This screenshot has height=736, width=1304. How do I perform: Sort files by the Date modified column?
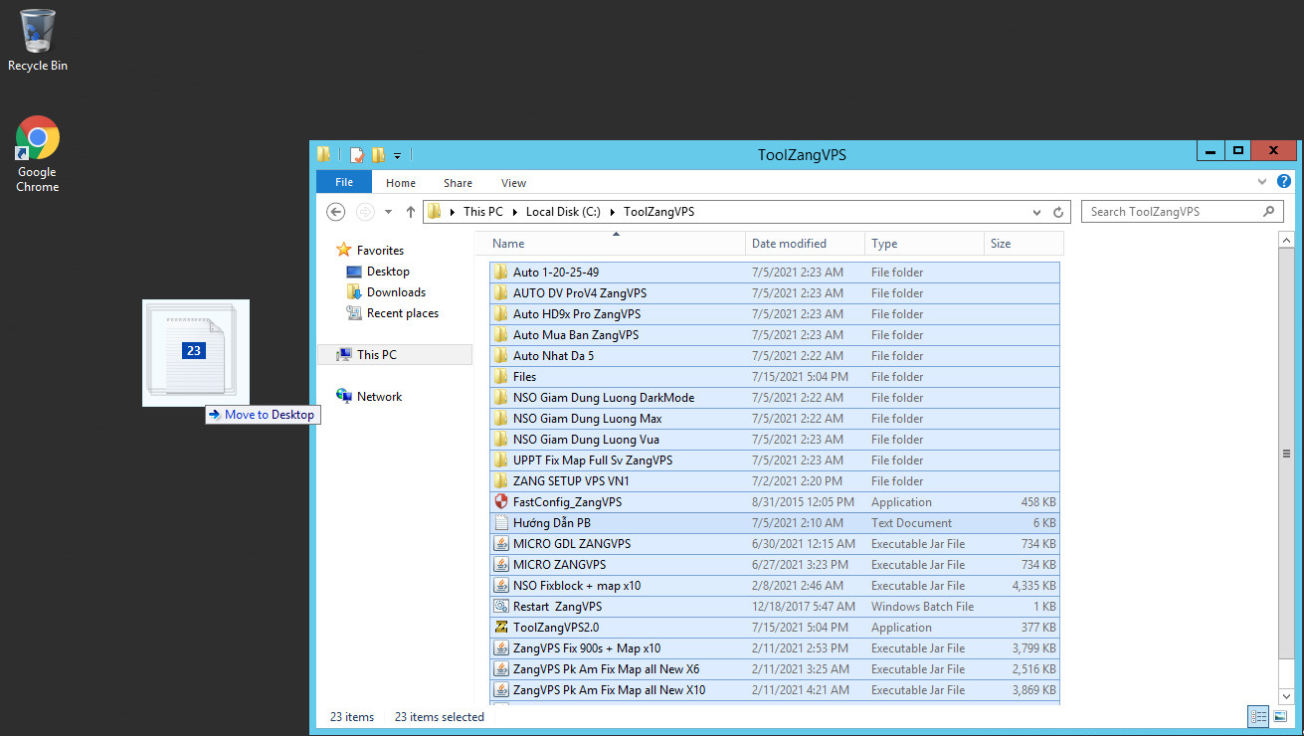pos(789,244)
